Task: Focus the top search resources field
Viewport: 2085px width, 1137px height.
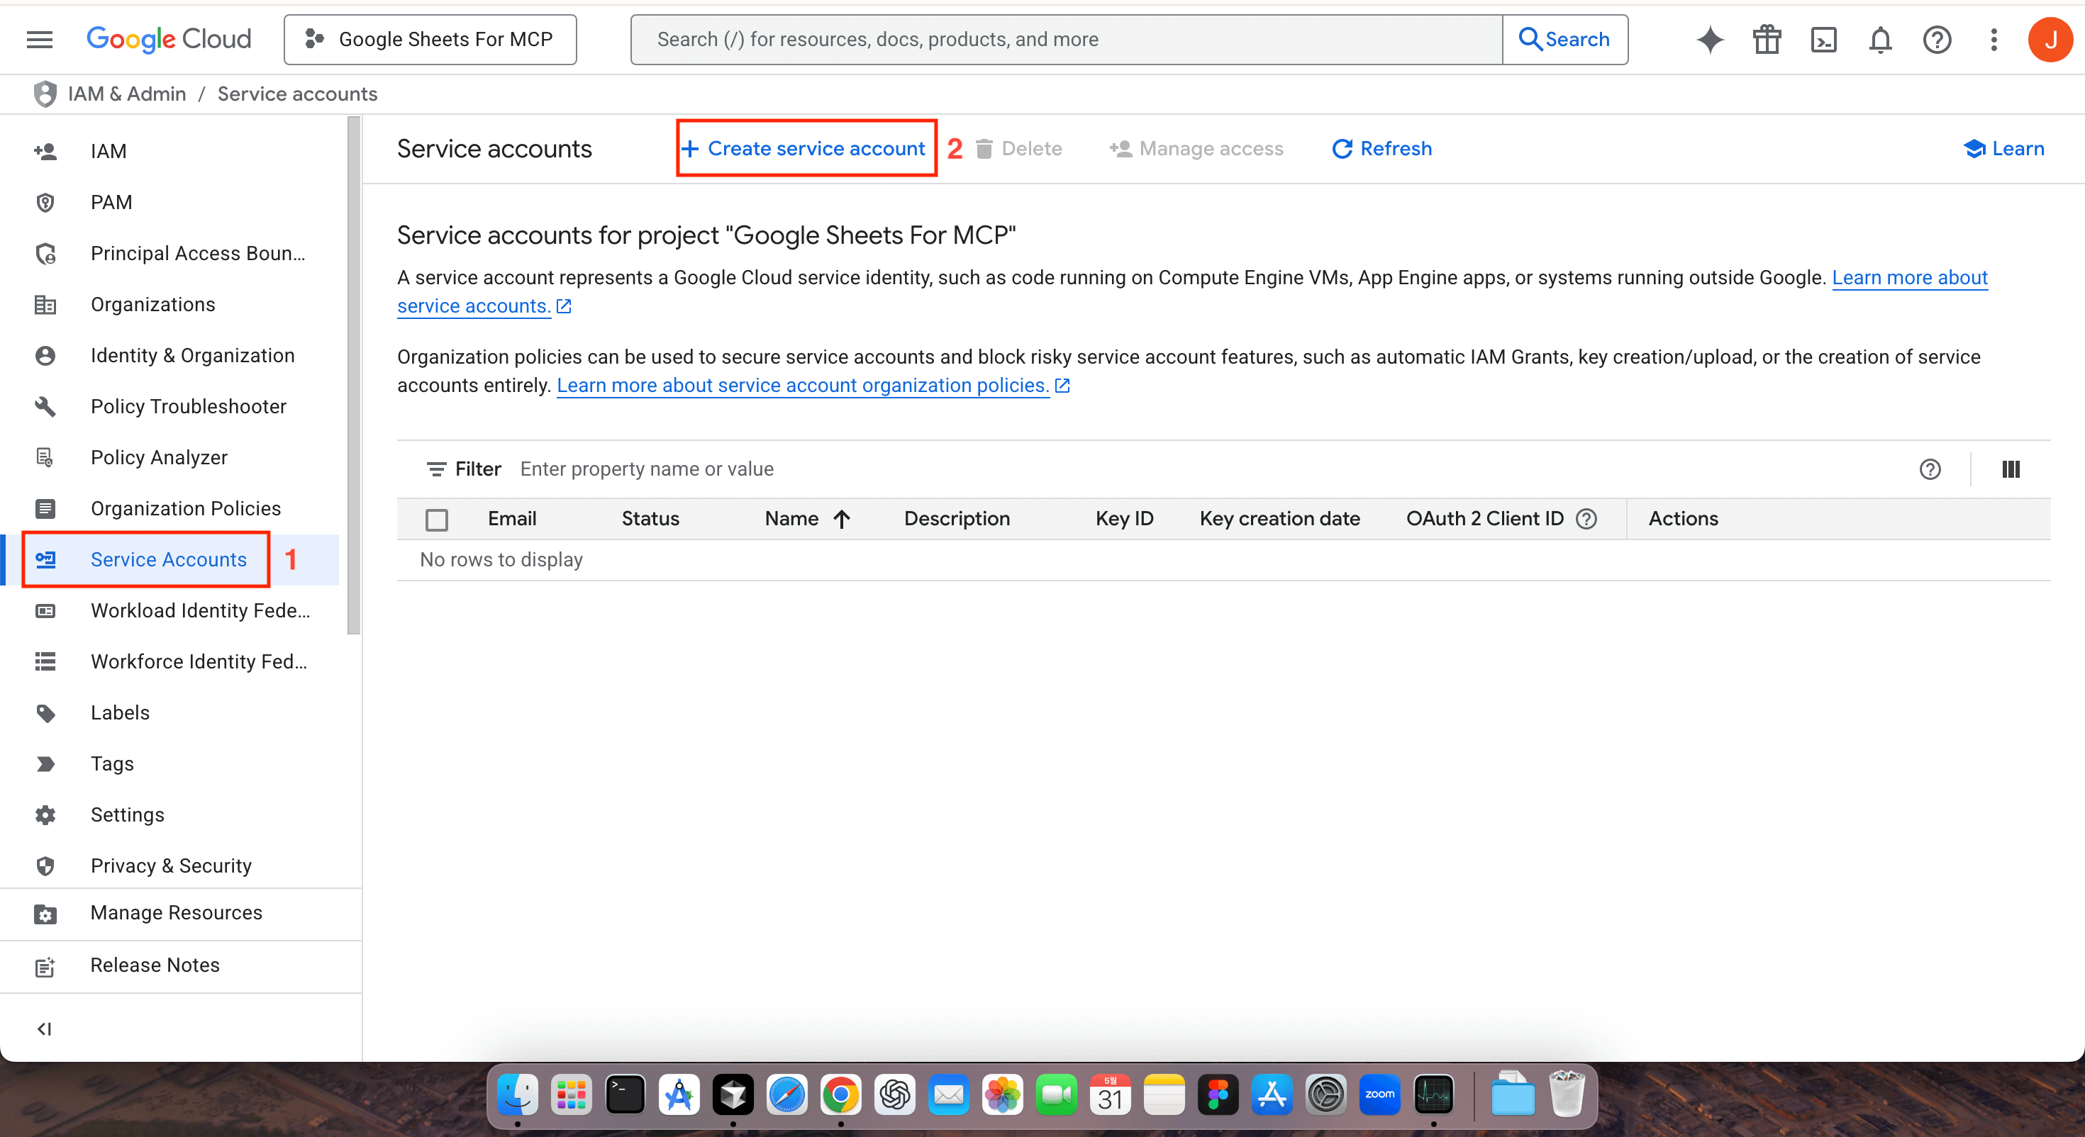Action: click(1066, 39)
